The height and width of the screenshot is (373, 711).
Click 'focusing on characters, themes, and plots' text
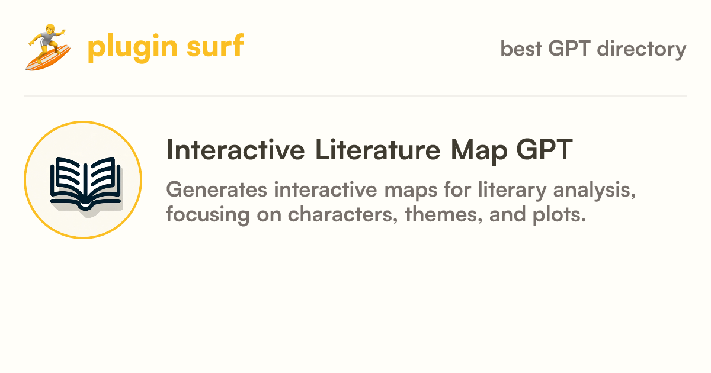(376, 214)
